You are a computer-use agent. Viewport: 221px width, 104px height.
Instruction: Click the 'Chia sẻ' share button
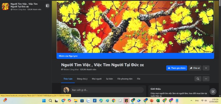[x=195, y=68]
